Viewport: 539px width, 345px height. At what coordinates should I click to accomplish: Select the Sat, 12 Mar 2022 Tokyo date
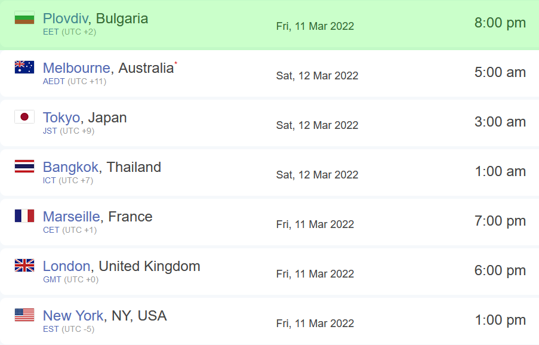point(317,125)
